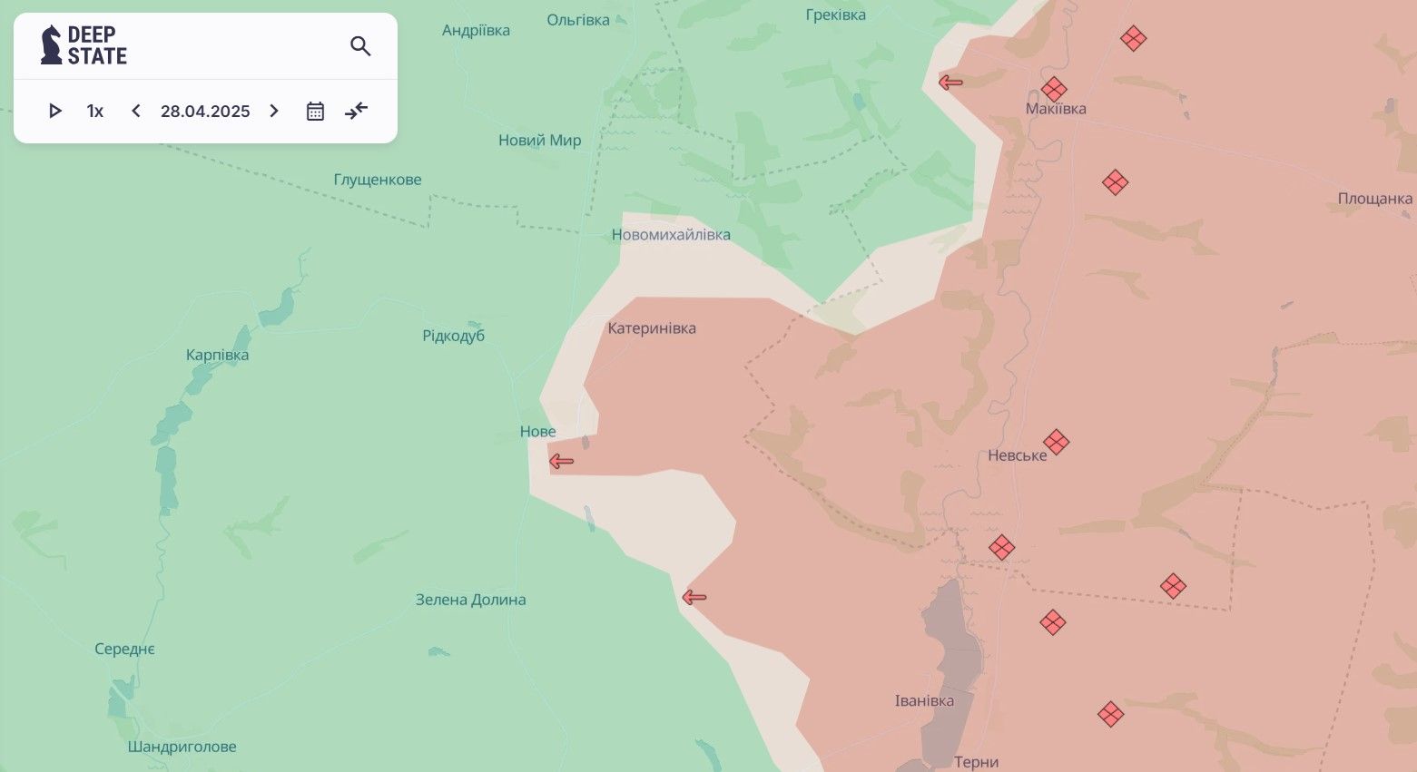Click the DeepState logo

(84, 45)
